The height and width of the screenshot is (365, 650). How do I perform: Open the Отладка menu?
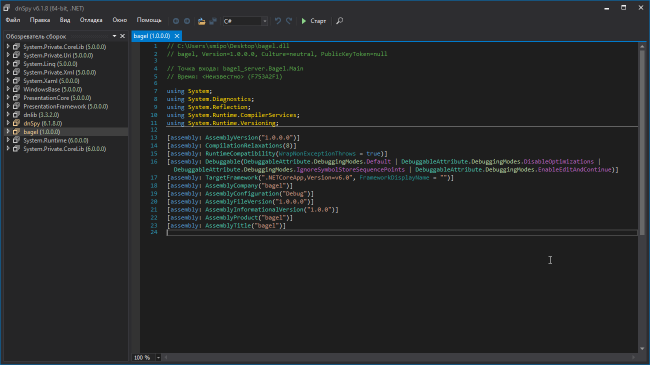(92, 20)
